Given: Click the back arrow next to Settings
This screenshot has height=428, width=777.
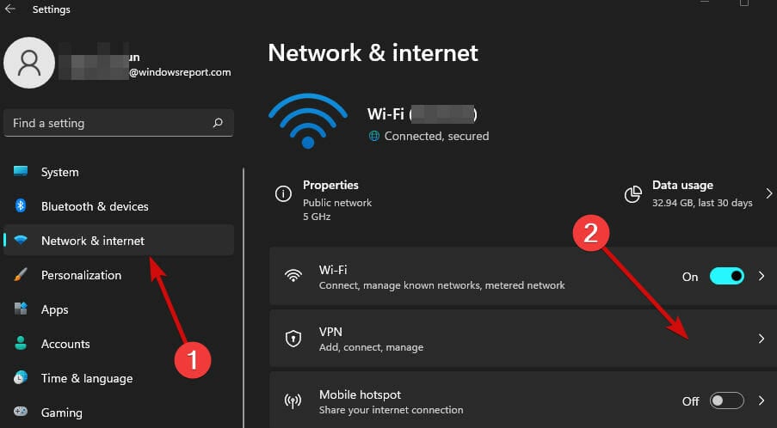Looking at the screenshot, I should click(x=10, y=9).
